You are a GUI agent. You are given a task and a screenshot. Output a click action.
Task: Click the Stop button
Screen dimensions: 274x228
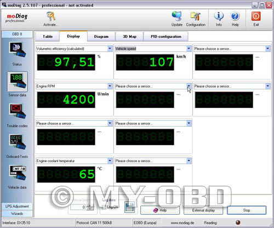pyautogui.click(x=247, y=210)
